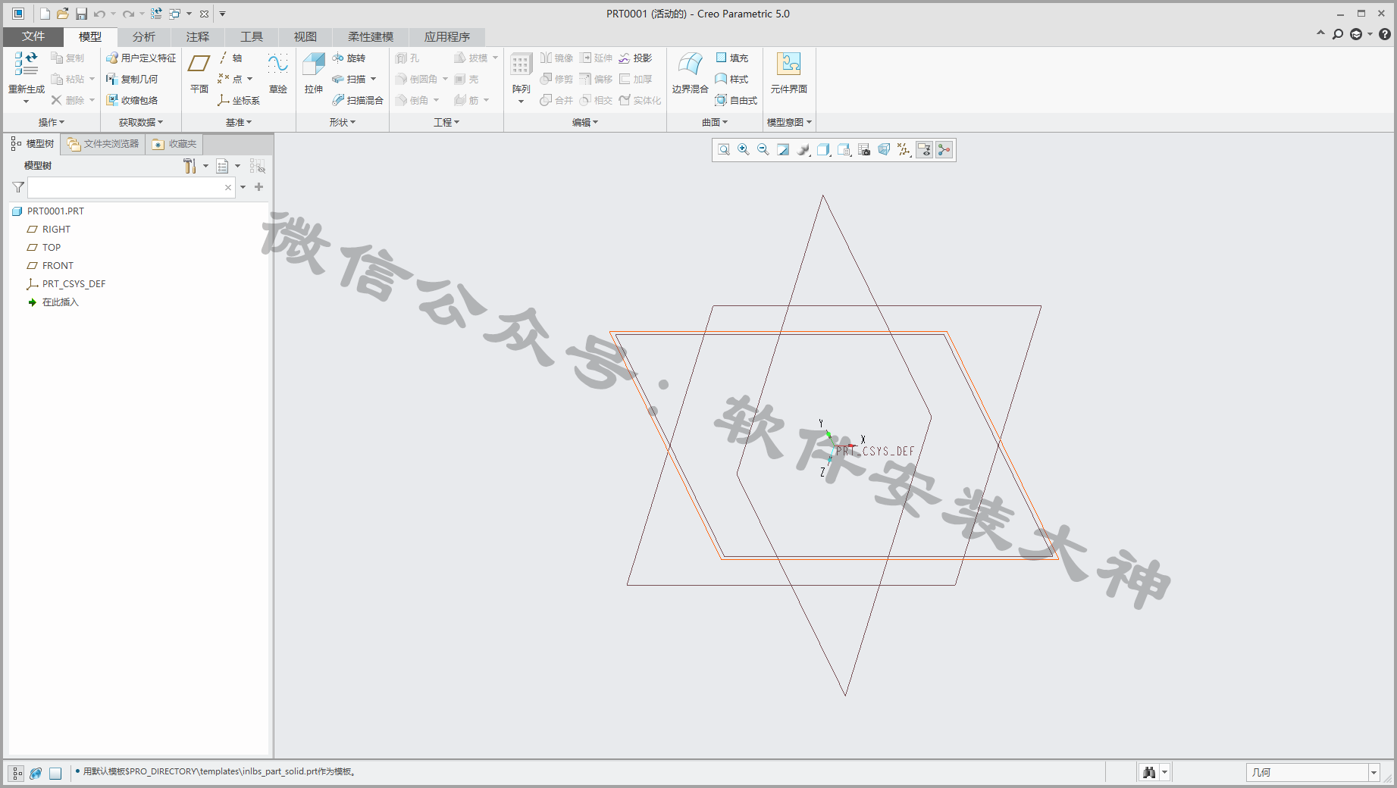
Task: Collapse the ribbon with the up caret
Action: [x=1320, y=33]
